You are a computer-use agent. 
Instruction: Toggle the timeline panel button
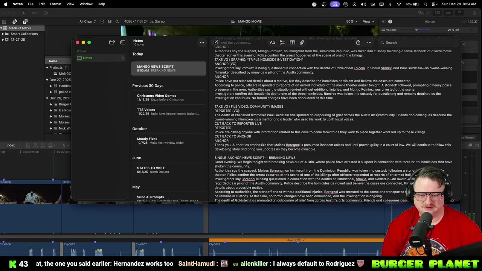pyautogui.click(x=448, y=13)
